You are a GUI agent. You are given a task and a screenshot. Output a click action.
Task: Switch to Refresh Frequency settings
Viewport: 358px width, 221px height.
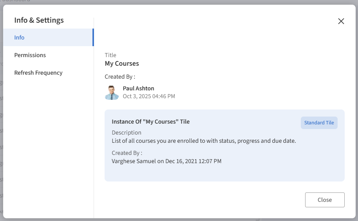tap(38, 73)
